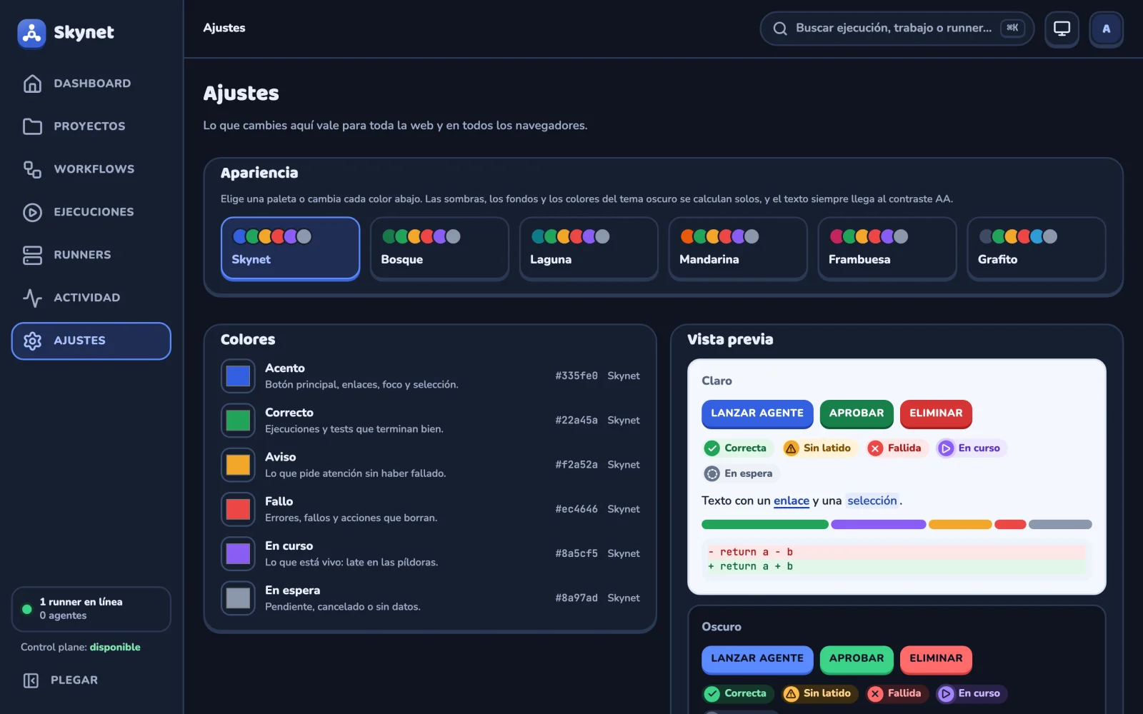The image size is (1143, 714).
Task: Click the disponible control plane status
Action: pyautogui.click(x=115, y=648)
